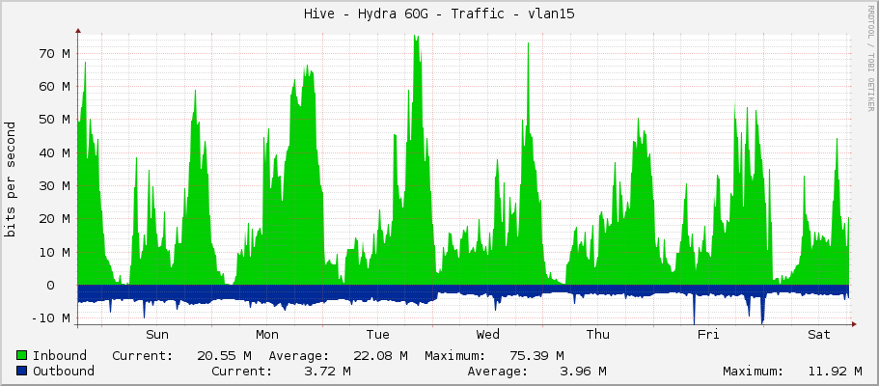
Task: Select the 'Outbound' legend label
Action: 64,371
